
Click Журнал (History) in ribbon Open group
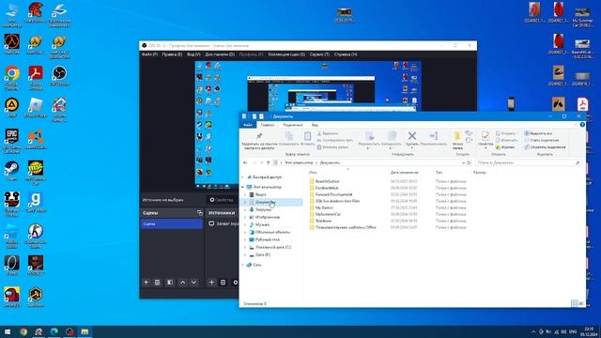click(x=505, y=147)
